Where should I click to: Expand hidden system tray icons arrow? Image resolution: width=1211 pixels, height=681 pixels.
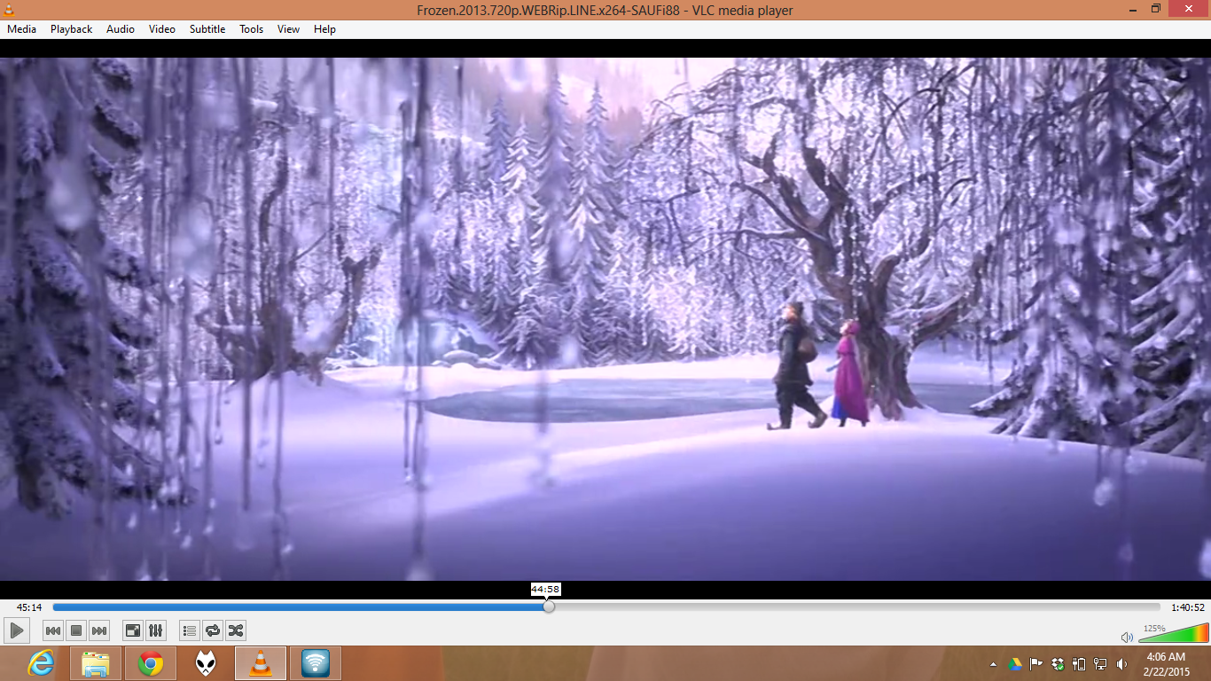pos(993,664)
